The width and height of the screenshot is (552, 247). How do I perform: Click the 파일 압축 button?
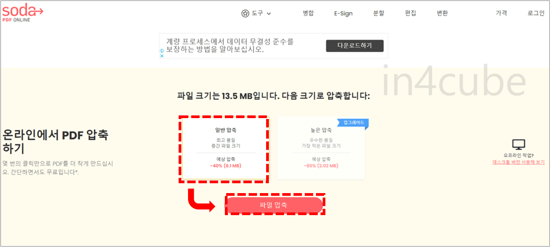point(274,205)
